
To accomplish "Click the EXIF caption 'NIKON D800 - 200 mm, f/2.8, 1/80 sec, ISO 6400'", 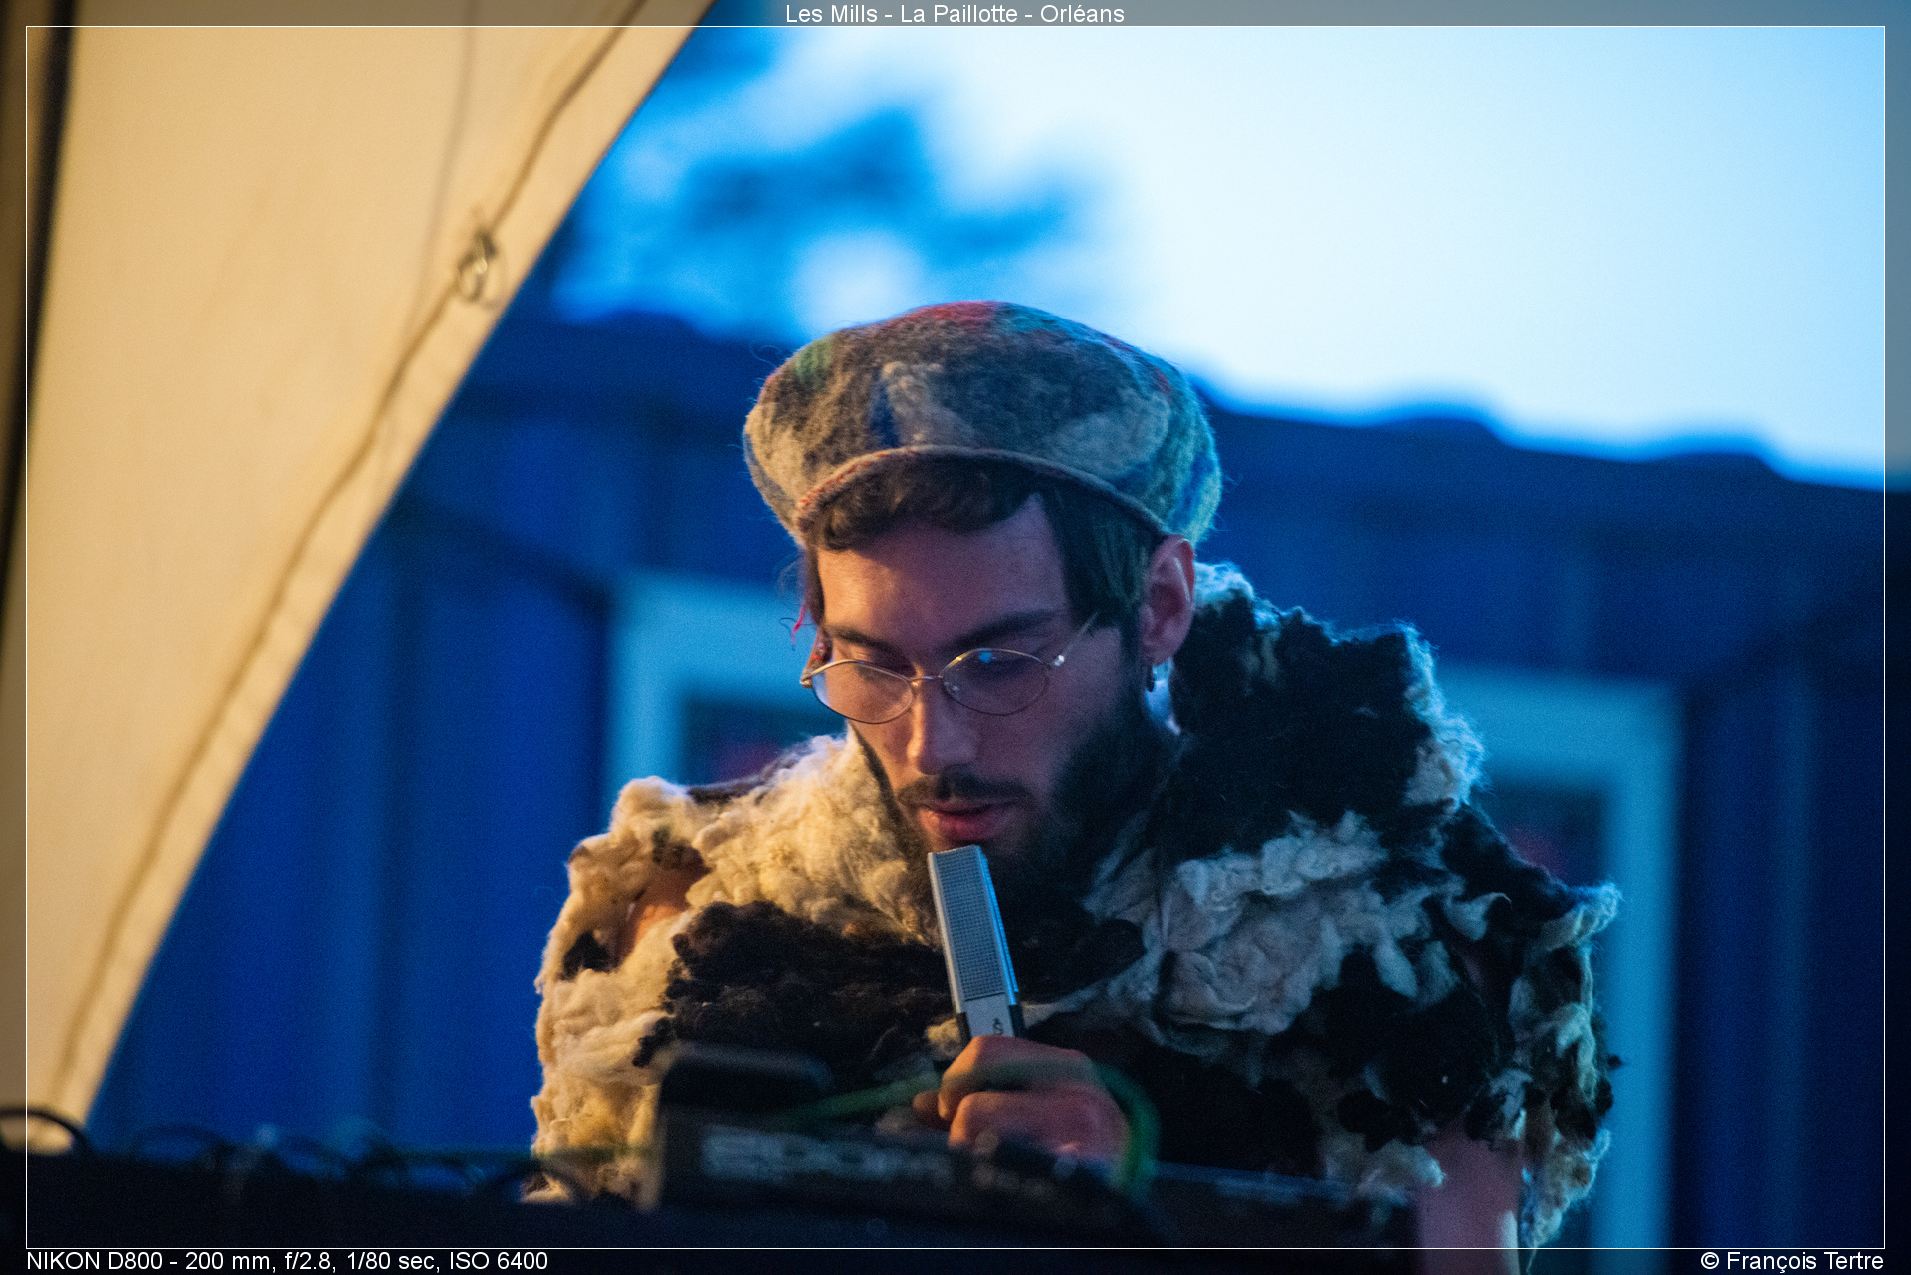I will click(287, 1261).
